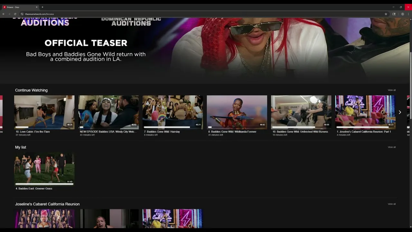The width and height of the screenshot is (412, 232).
Task: Open site information icon in address bar
Action: click(x=22, y=14)
